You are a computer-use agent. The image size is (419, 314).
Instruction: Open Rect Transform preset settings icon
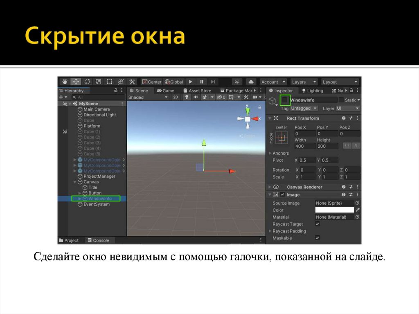(351, 118)
